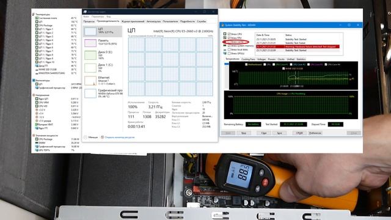391x220 pixels.
Task: Select the Графический процессор performance item
Action: [103, 94]
